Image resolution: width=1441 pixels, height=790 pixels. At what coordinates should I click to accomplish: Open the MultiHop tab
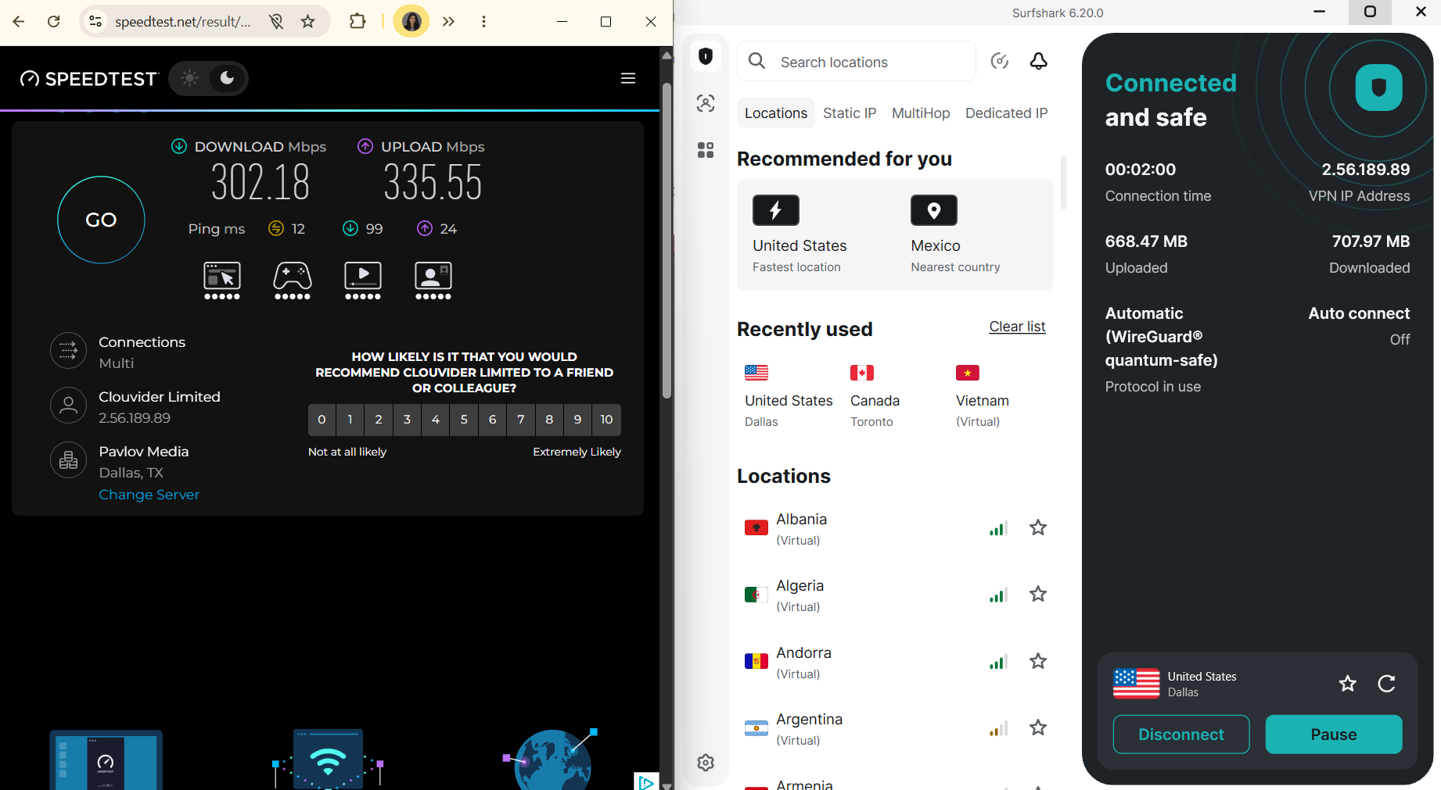pos(921,113)
